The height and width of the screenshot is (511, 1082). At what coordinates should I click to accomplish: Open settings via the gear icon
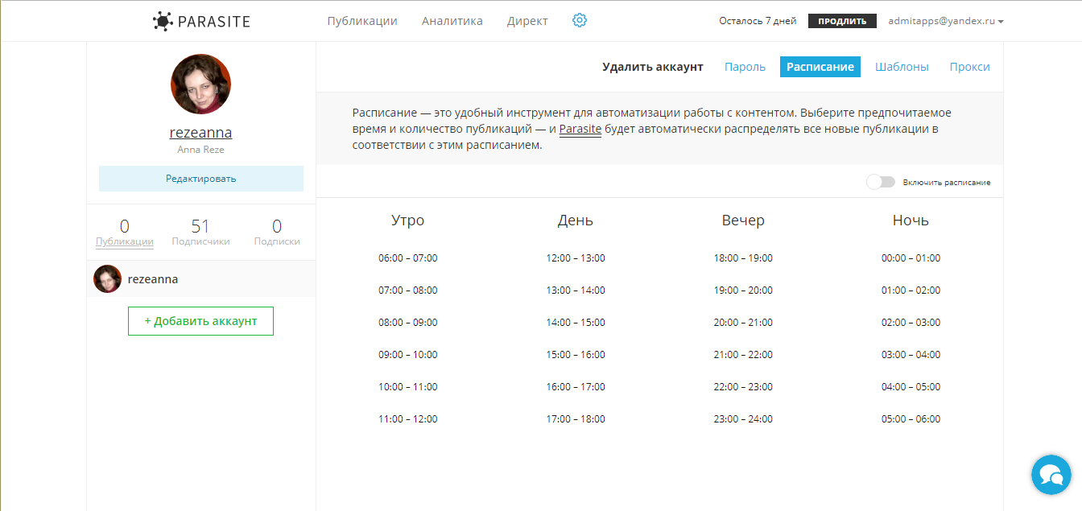580,21
